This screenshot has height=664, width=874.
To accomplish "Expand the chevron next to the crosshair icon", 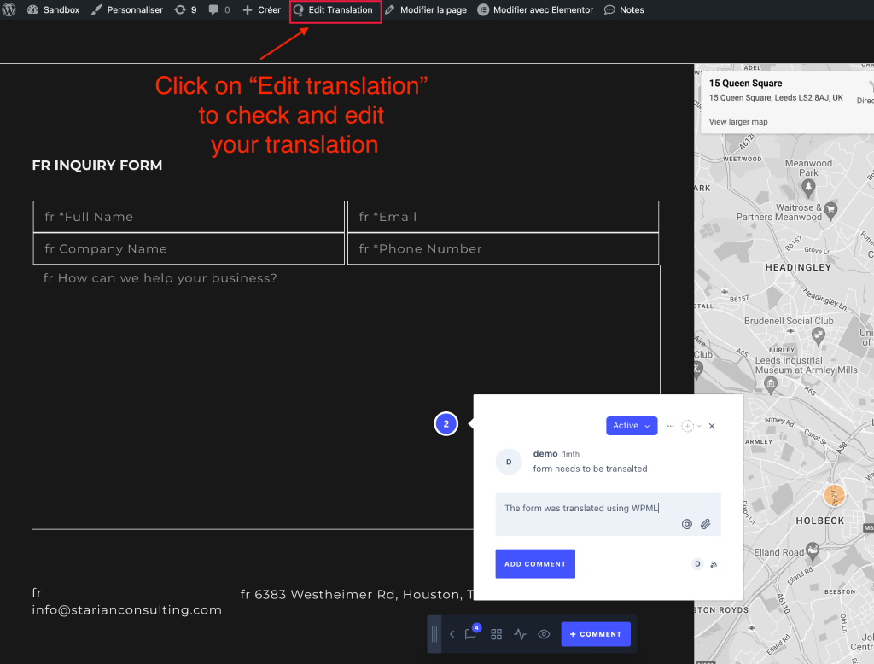I will click(x=700, y=426).
